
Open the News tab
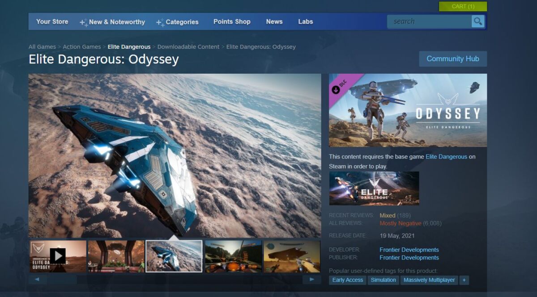(274, 21)
